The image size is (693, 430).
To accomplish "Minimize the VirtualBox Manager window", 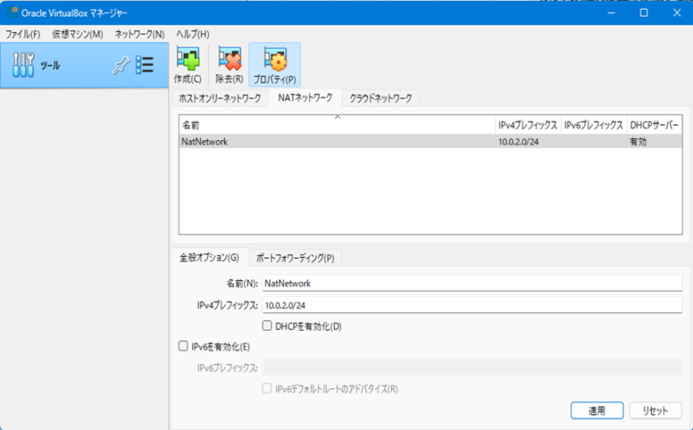I will 611,12.
